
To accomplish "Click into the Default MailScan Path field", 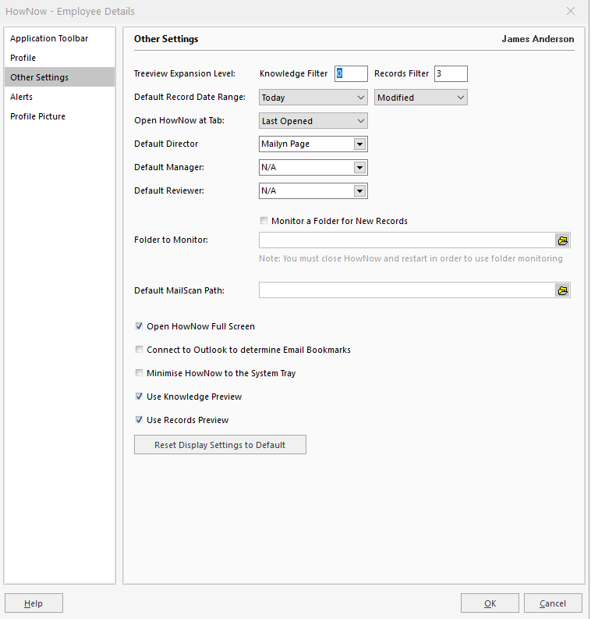I will (407, 290).
